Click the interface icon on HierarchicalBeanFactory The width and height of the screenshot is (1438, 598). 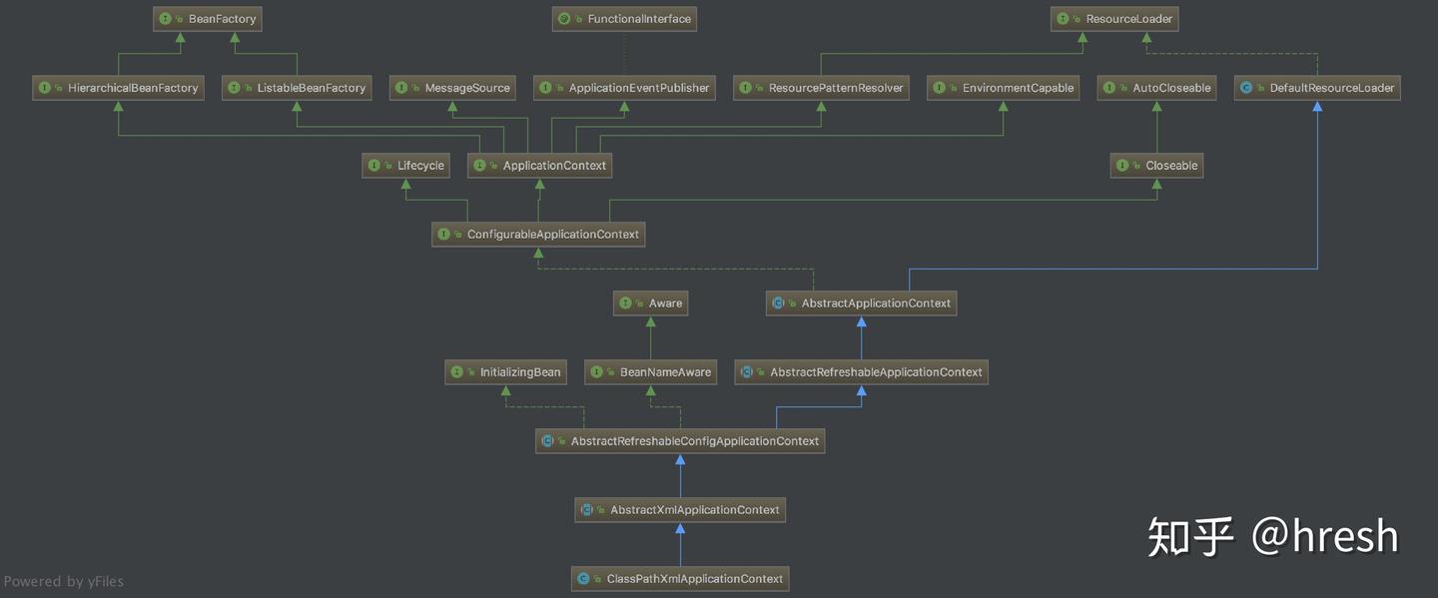pos(45,88)
